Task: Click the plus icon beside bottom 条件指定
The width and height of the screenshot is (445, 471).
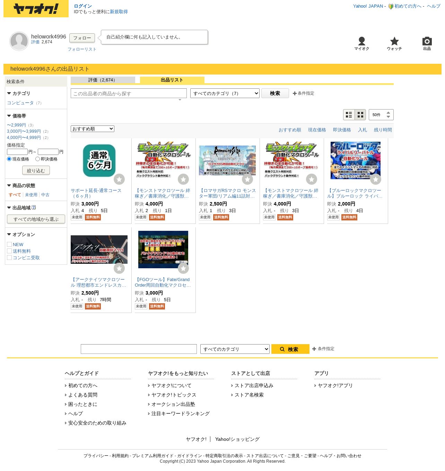Action: [x=314, y=349]
